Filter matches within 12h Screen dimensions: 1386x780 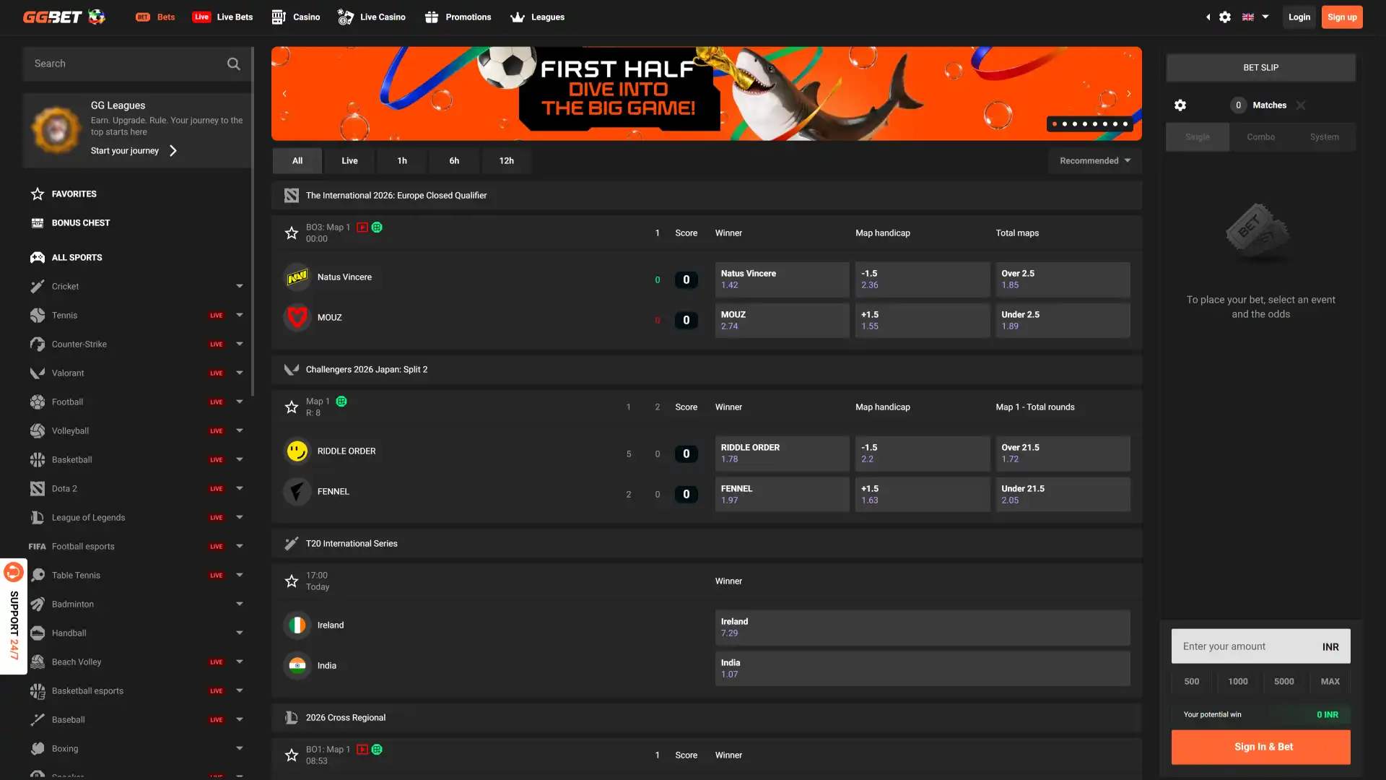(507, 160)
